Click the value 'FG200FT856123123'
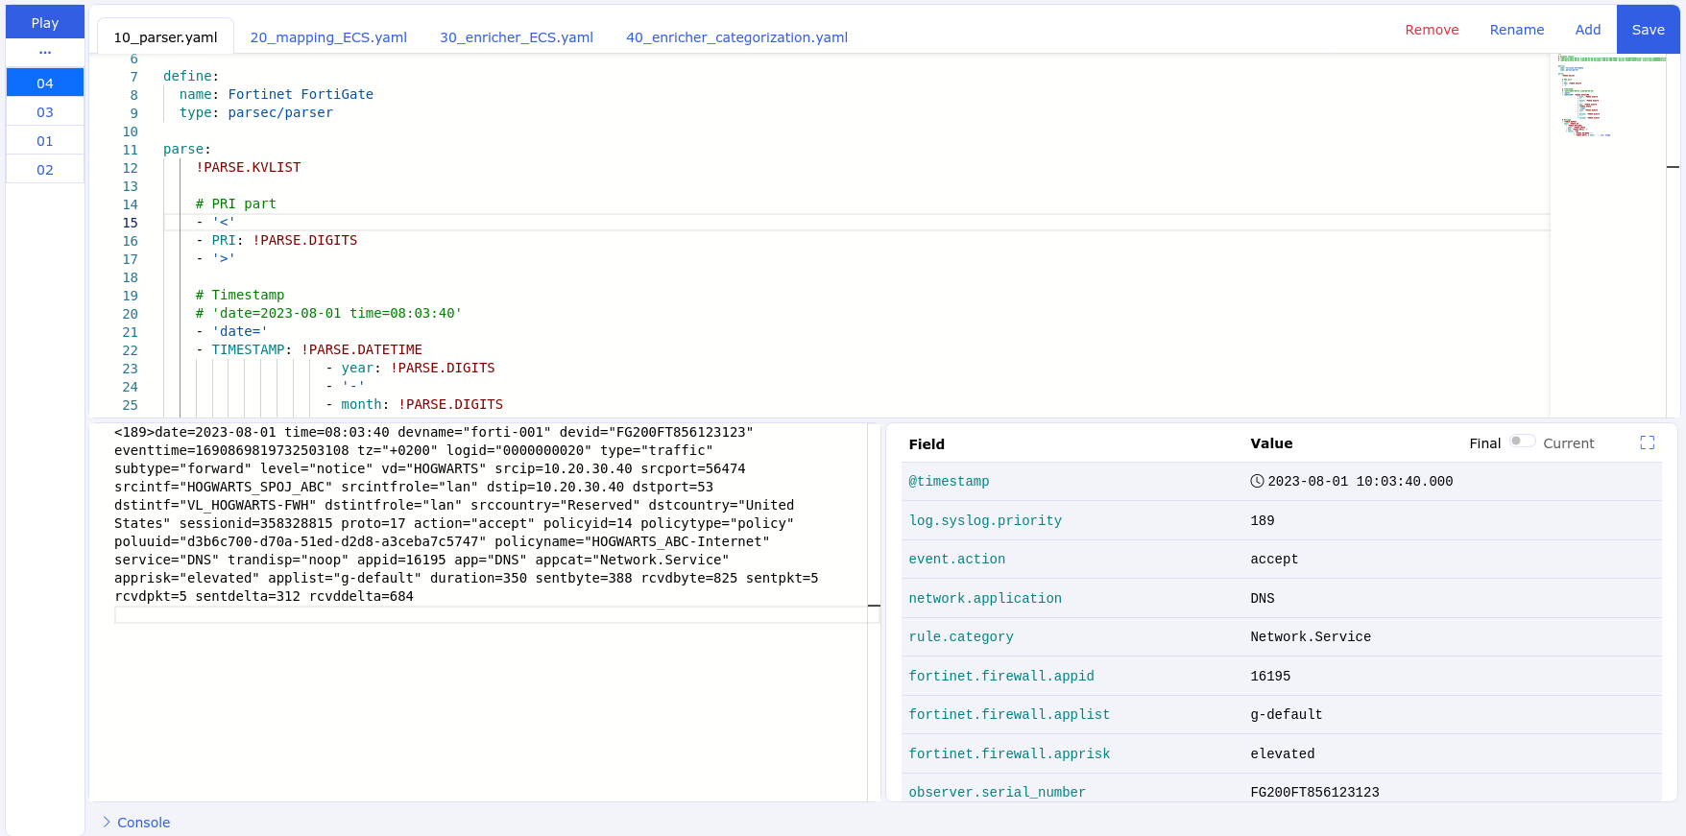Viewport: 1686px width, 836px height. coord(1314,792)
